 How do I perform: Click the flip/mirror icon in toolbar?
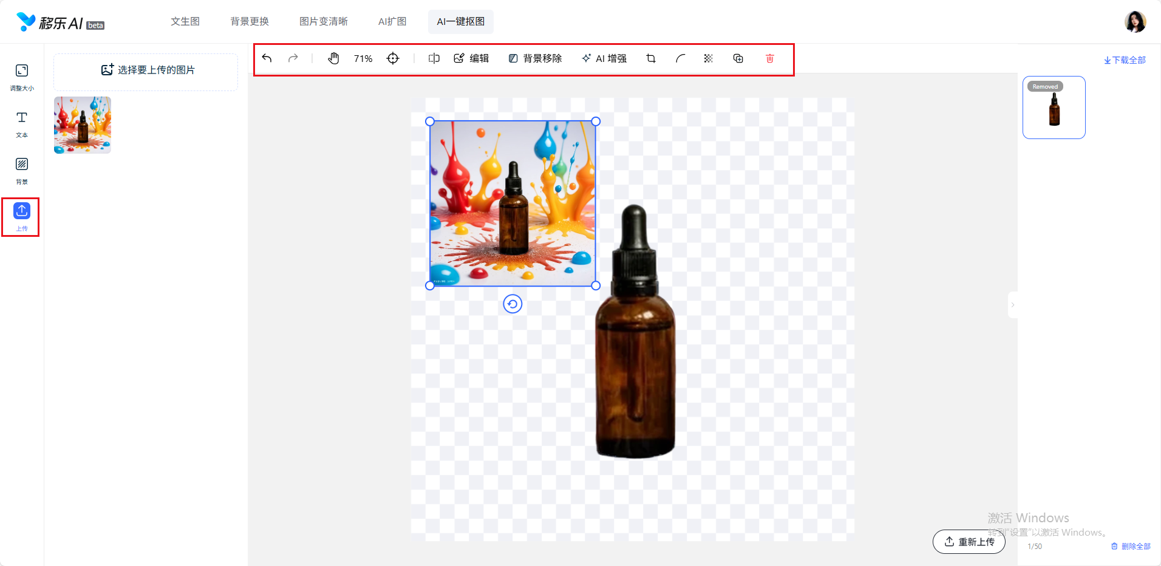click(434, 58)
